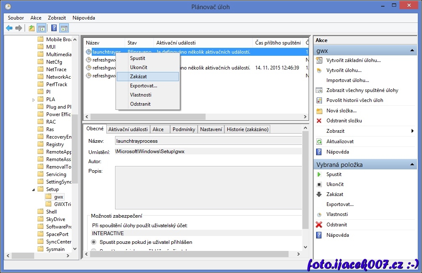
Task: Click the green Spustit play icon
Action: tap(319, 174)
